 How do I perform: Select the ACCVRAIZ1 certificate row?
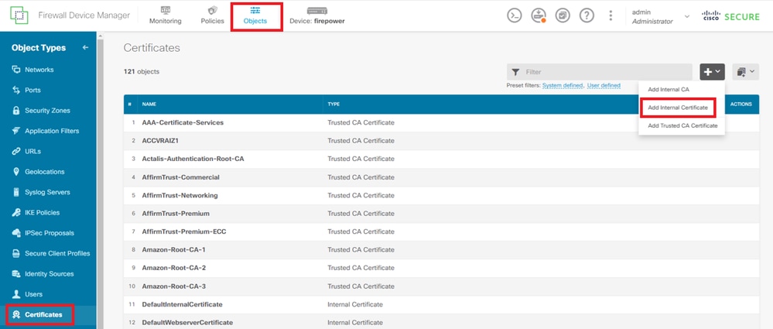pyautogui.click(x=441, y=141)
